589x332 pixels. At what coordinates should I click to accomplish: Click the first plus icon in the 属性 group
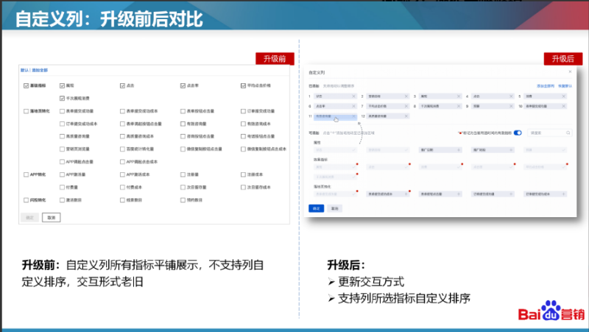point(459,150)
